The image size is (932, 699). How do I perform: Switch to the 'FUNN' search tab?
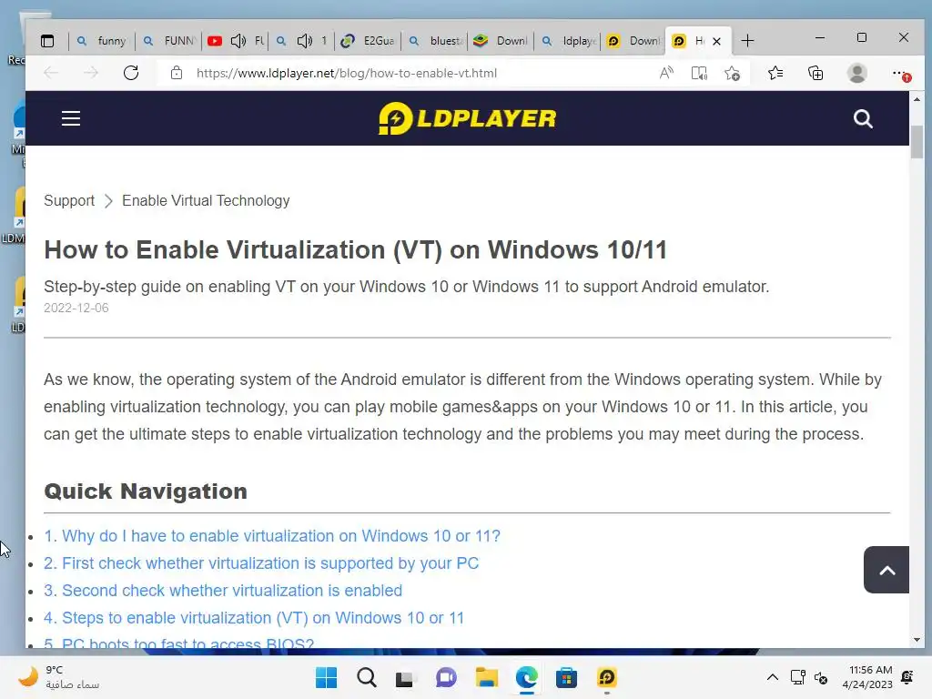coord(168,41)
